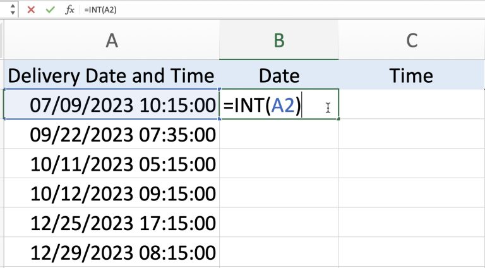Viewport: 485px width, 268px height.
Task: Click cell with 07/09/2023 10:15:00
Action: tap(111, 105)
